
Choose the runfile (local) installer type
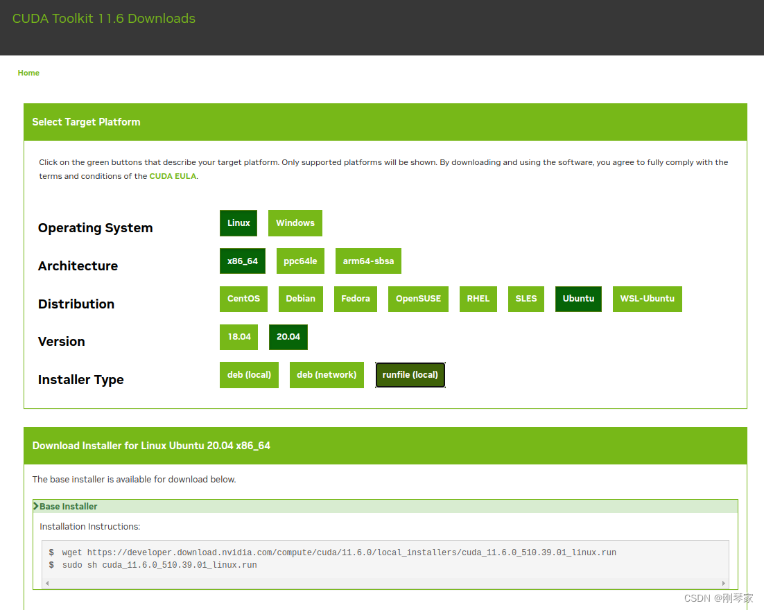(410, 374)
